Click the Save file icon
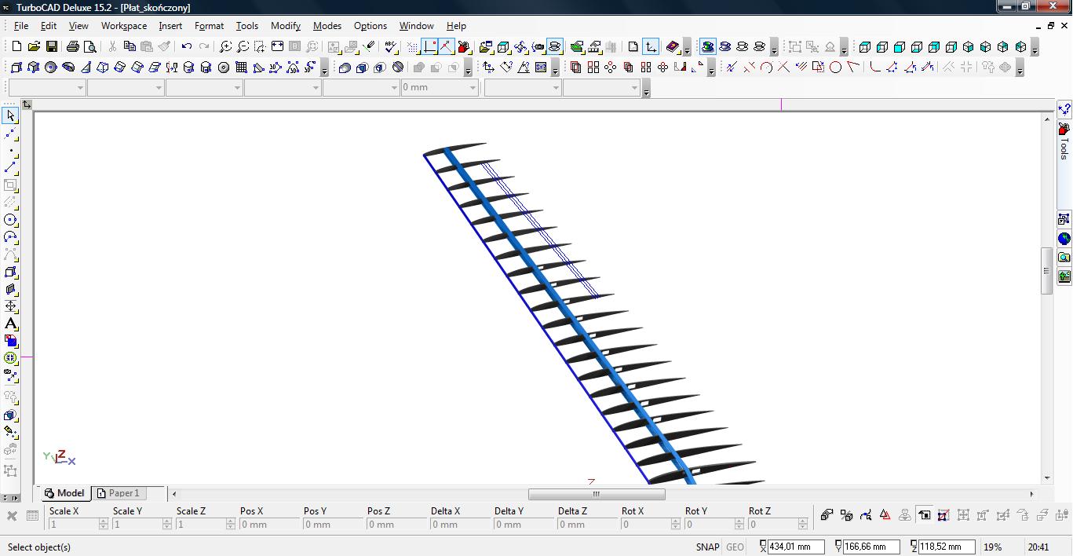The height and width of the screenshot is (556, 1073). click(x=51, y=47)
